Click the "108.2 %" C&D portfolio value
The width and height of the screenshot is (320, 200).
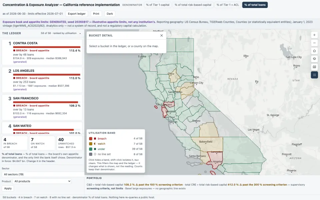click(x=129, y=185)
